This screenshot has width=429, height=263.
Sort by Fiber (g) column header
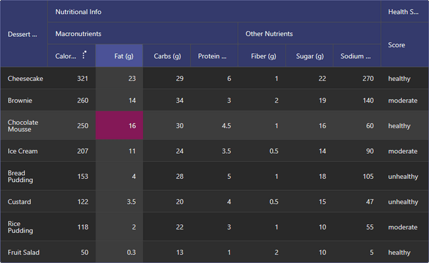pos(263,56)
